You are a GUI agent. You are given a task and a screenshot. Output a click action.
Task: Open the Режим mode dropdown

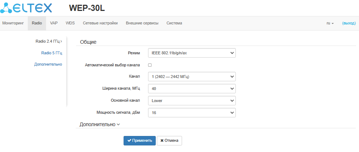pos(192,53)
